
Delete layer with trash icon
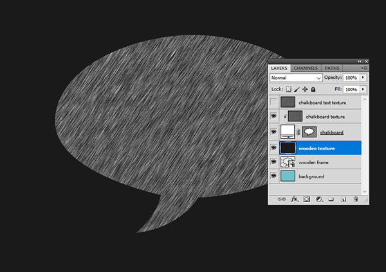coord(354,200)
